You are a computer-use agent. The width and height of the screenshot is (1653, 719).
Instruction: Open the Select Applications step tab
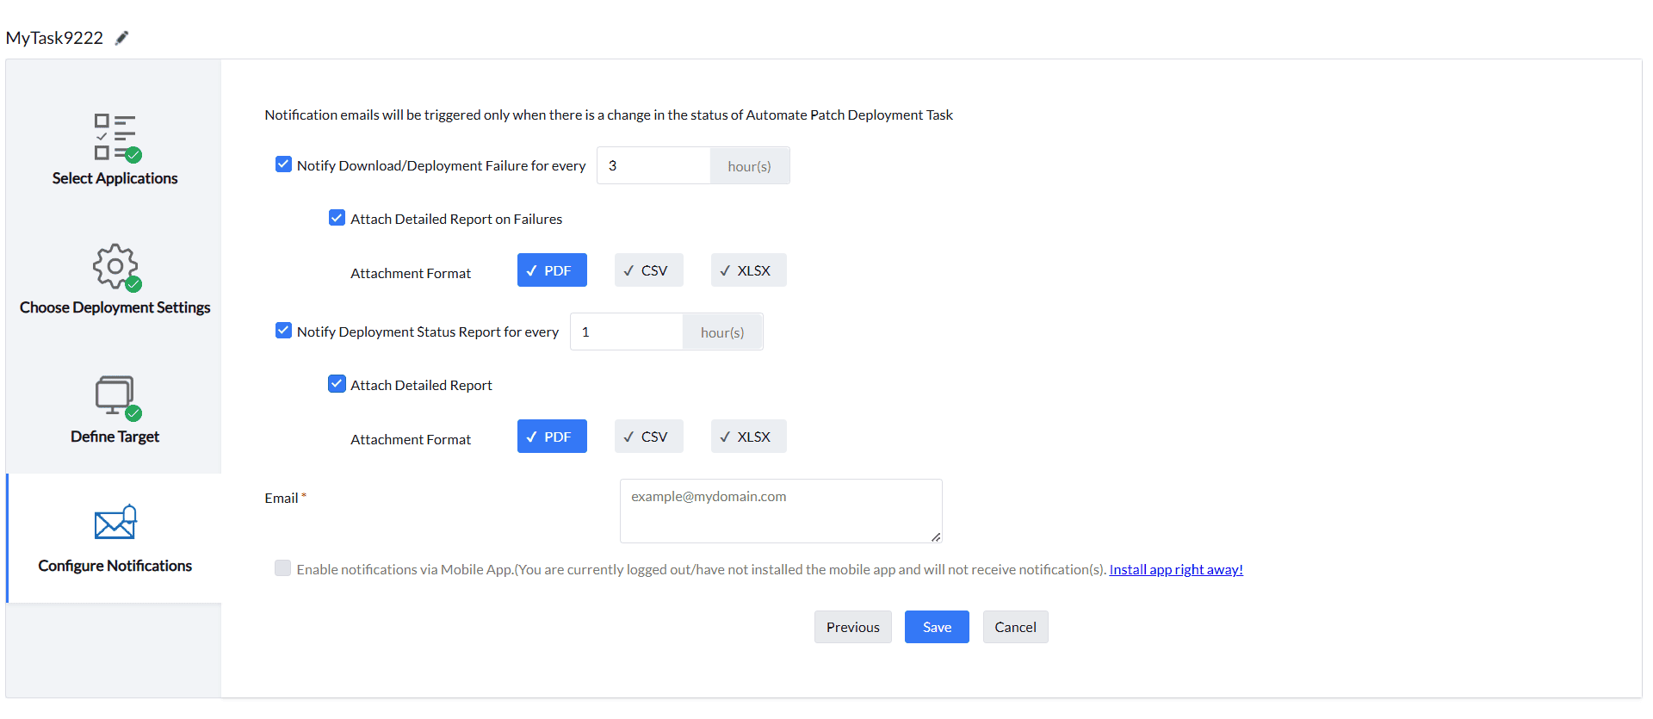tap(115, 178)
